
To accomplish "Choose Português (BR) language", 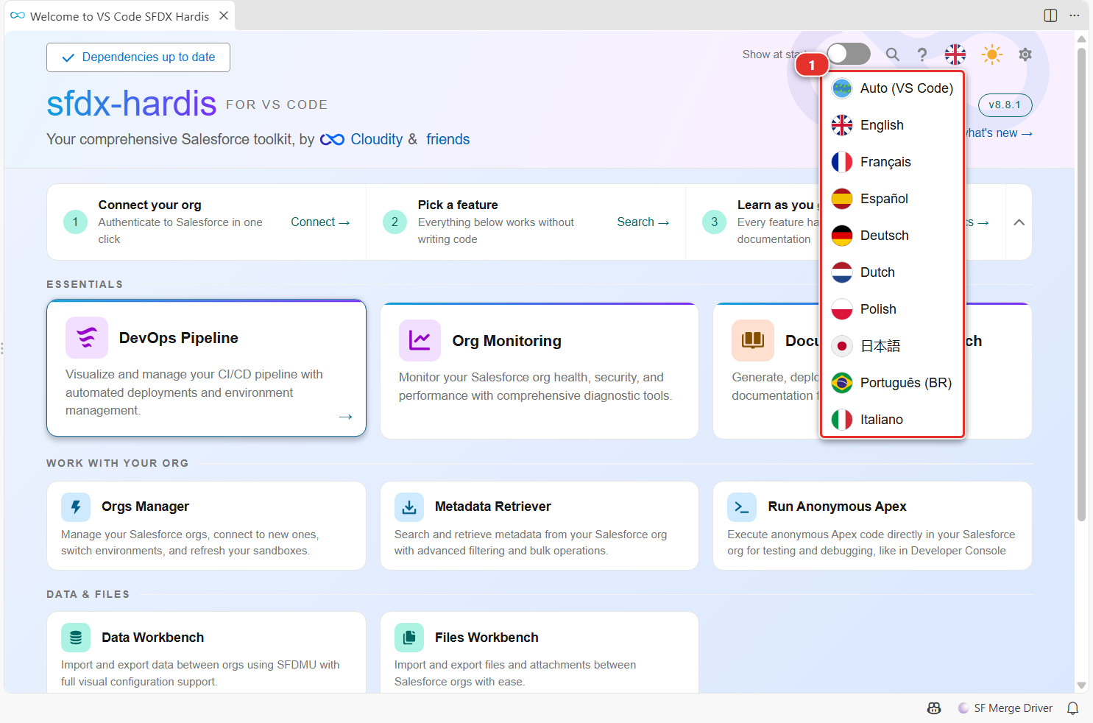I will 892,383.
